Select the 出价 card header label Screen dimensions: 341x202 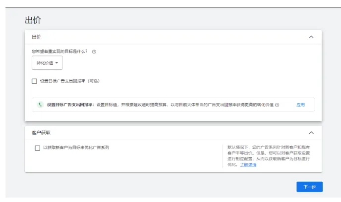click(x=36, y=37)
